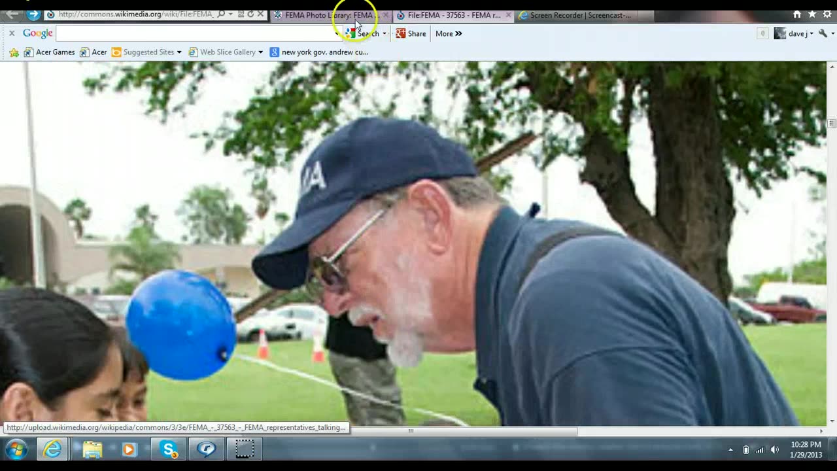Open browser Tools gear icon
Image resolution: width=837 pixels, height=471 pixels.
[x=827, y=14]
